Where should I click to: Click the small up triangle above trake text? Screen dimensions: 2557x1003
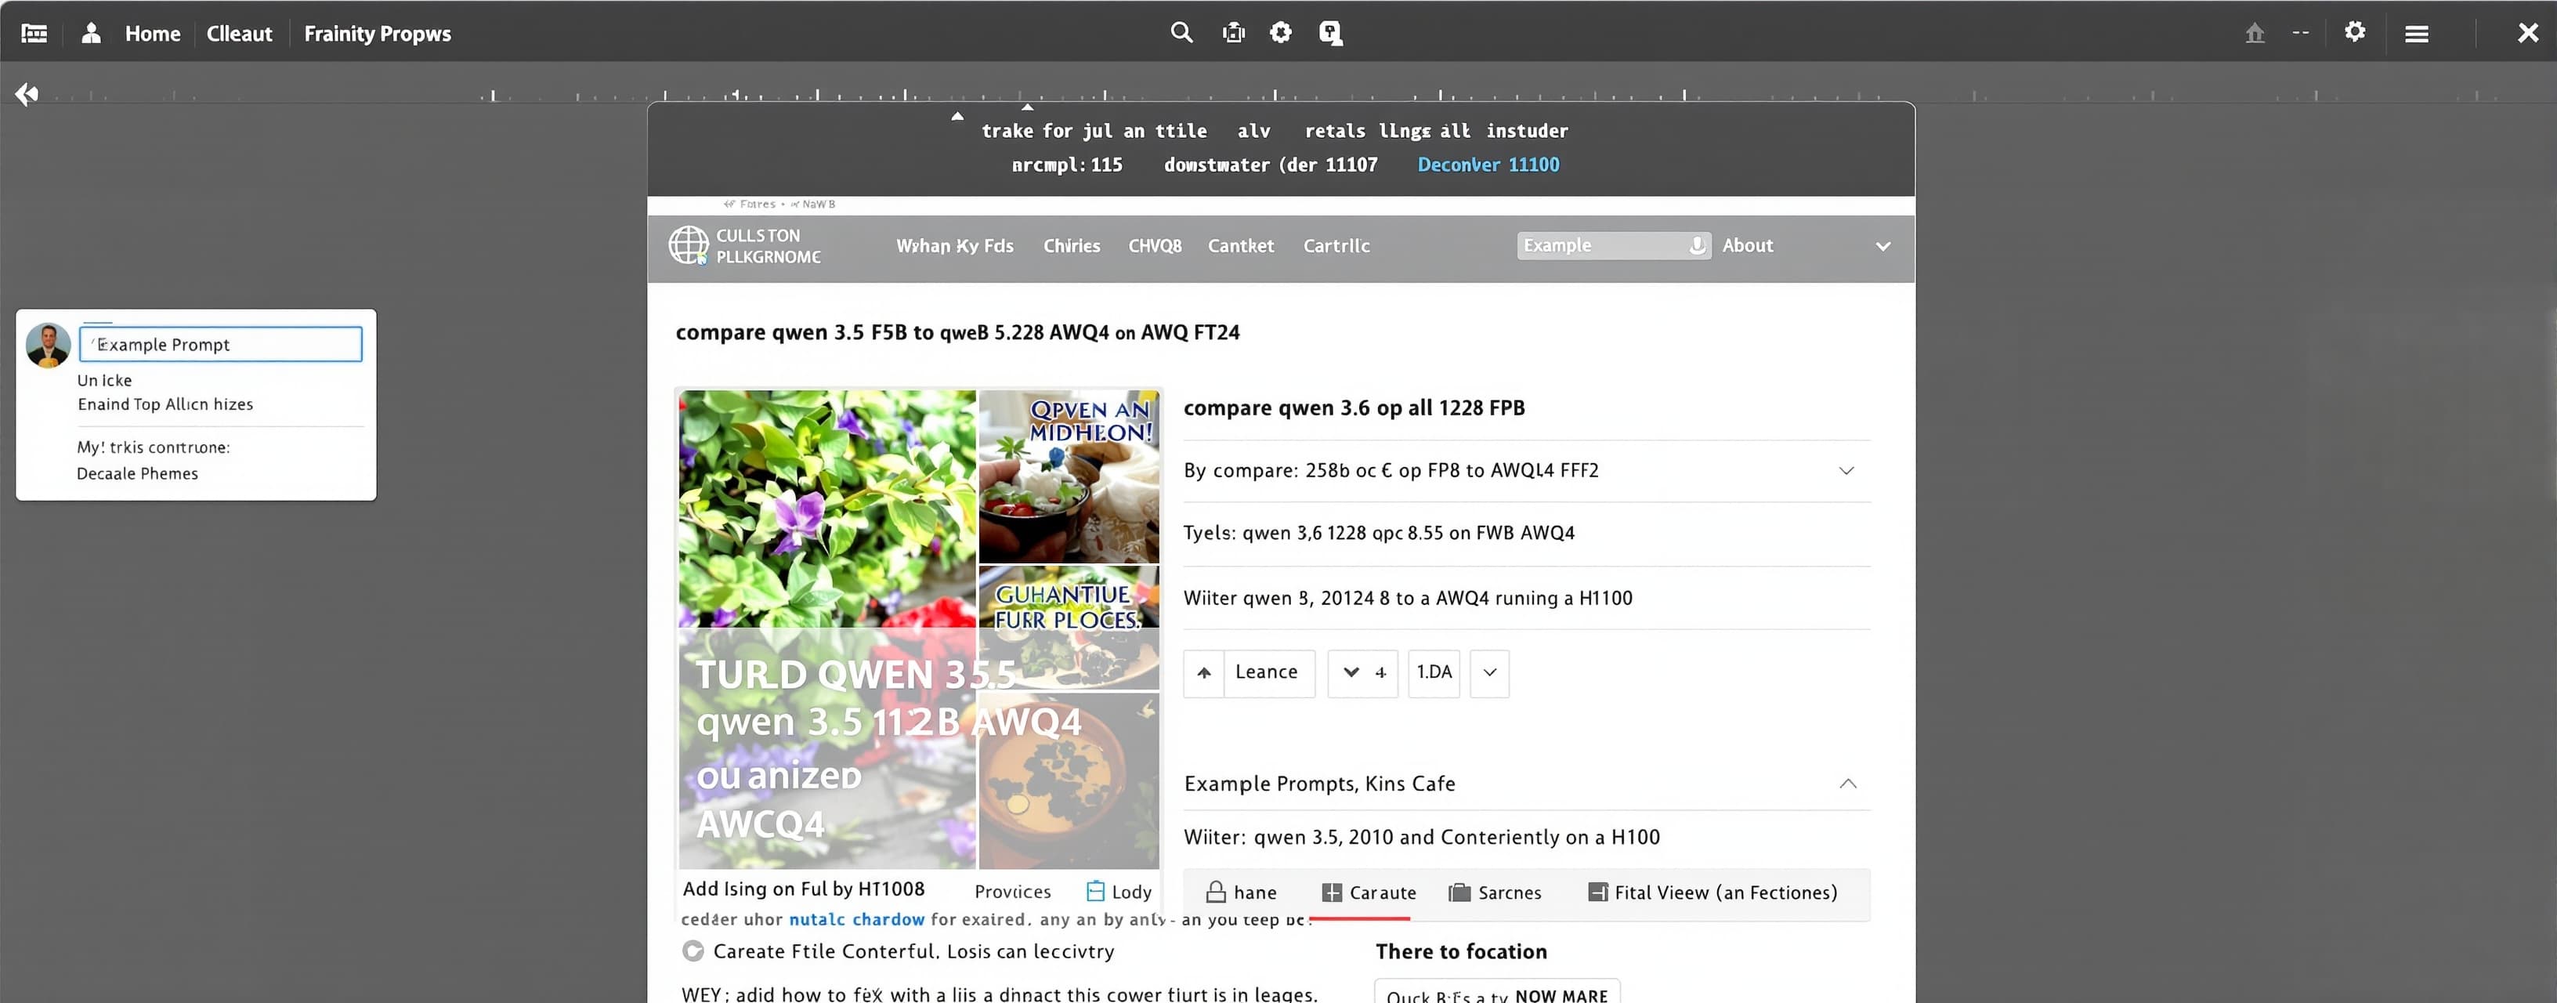click(x=957, y=116)
